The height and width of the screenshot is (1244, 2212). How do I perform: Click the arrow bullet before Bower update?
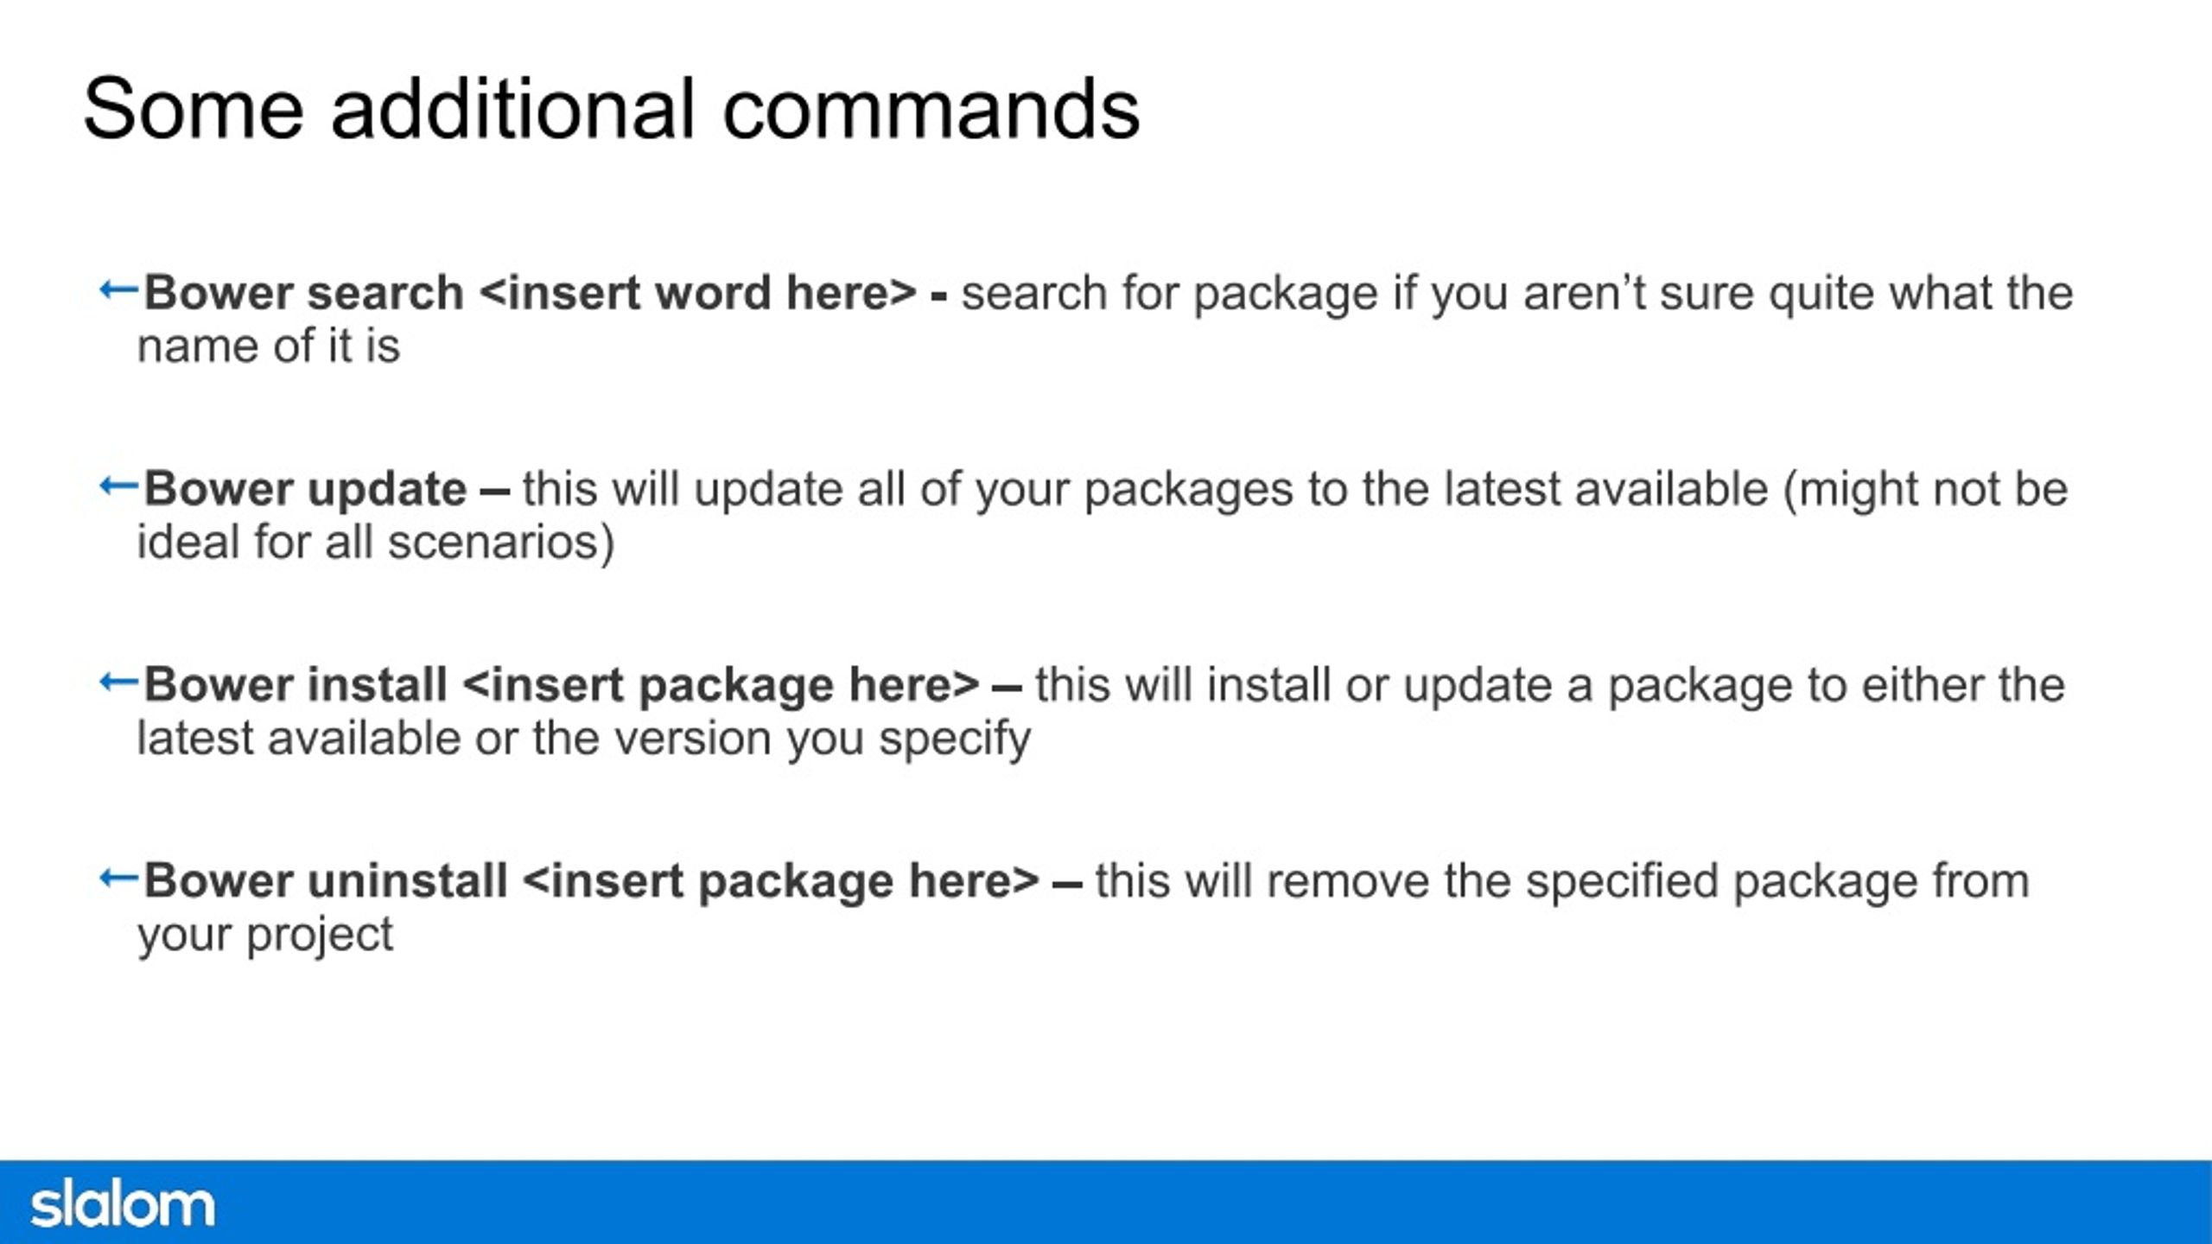pyautogui.click(x=118, y=486)
